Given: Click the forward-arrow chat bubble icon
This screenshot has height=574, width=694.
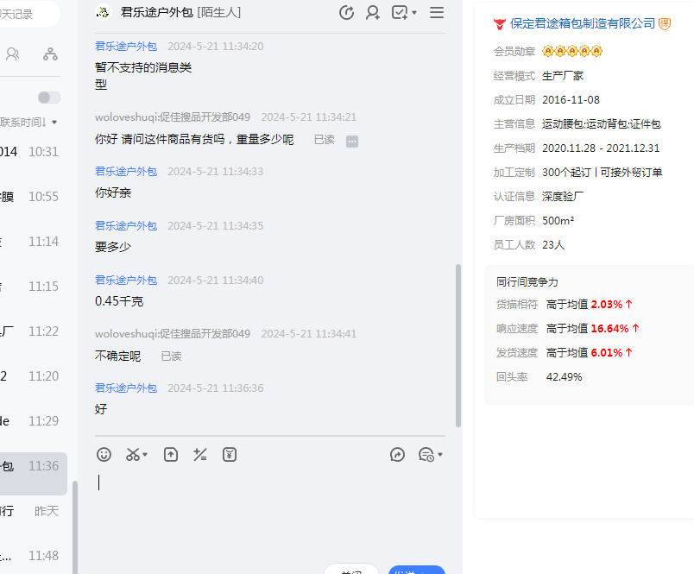Looking at the screenshot, I should 397,454.
